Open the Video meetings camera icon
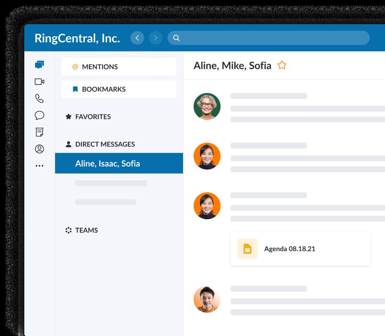The height and width of the screenshot is (336, 385). click(39, 82)
